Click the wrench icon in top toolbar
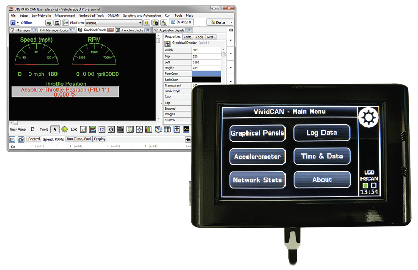 pyautogui.click(x=164, y=23)
